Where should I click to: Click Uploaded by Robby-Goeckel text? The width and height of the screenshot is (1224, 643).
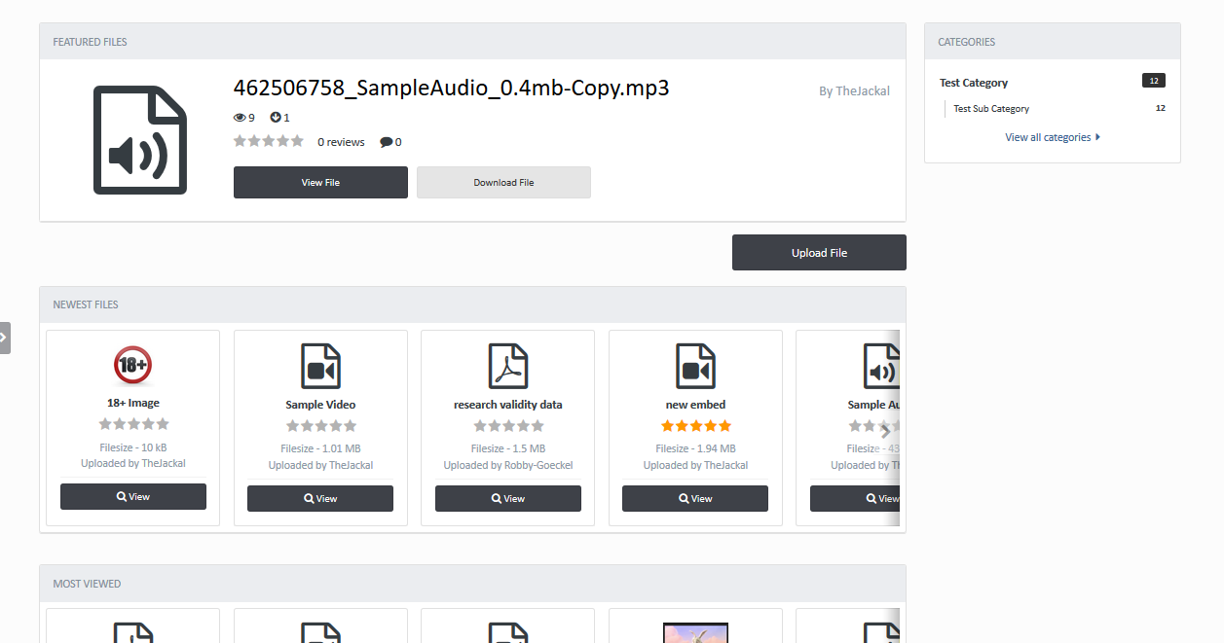tap(508, 465)
